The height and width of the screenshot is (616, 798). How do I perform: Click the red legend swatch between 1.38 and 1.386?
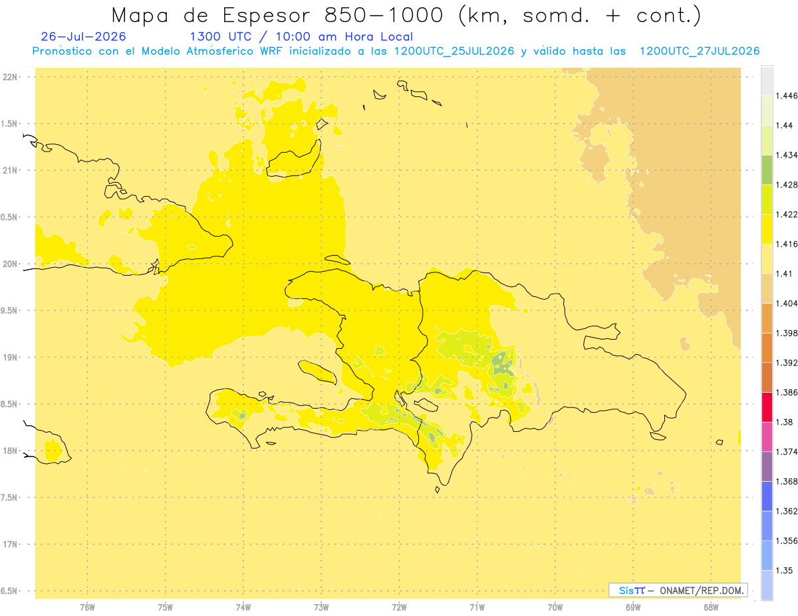[767, 407]
